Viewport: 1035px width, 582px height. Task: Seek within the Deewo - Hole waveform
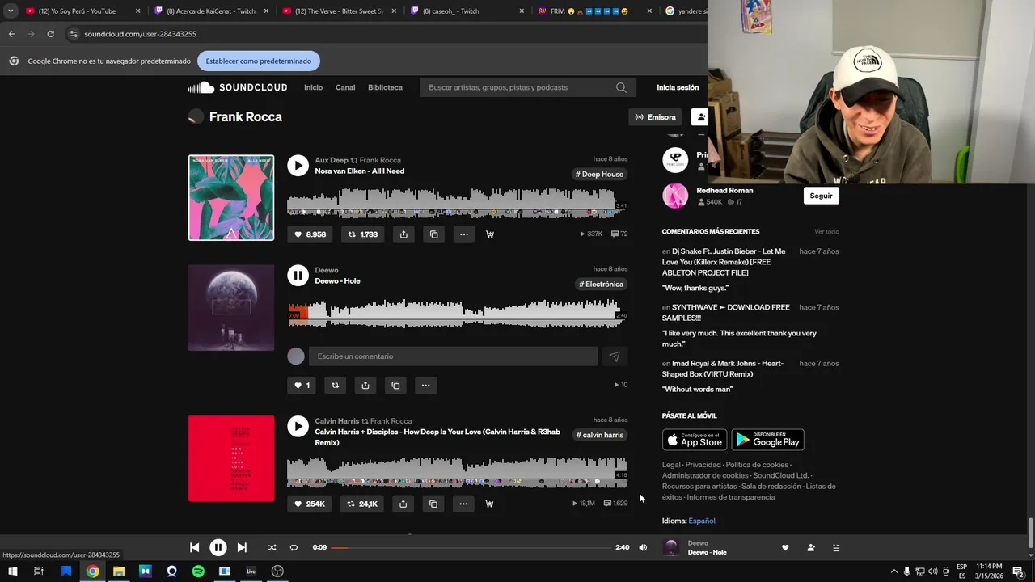coord(458,314)
